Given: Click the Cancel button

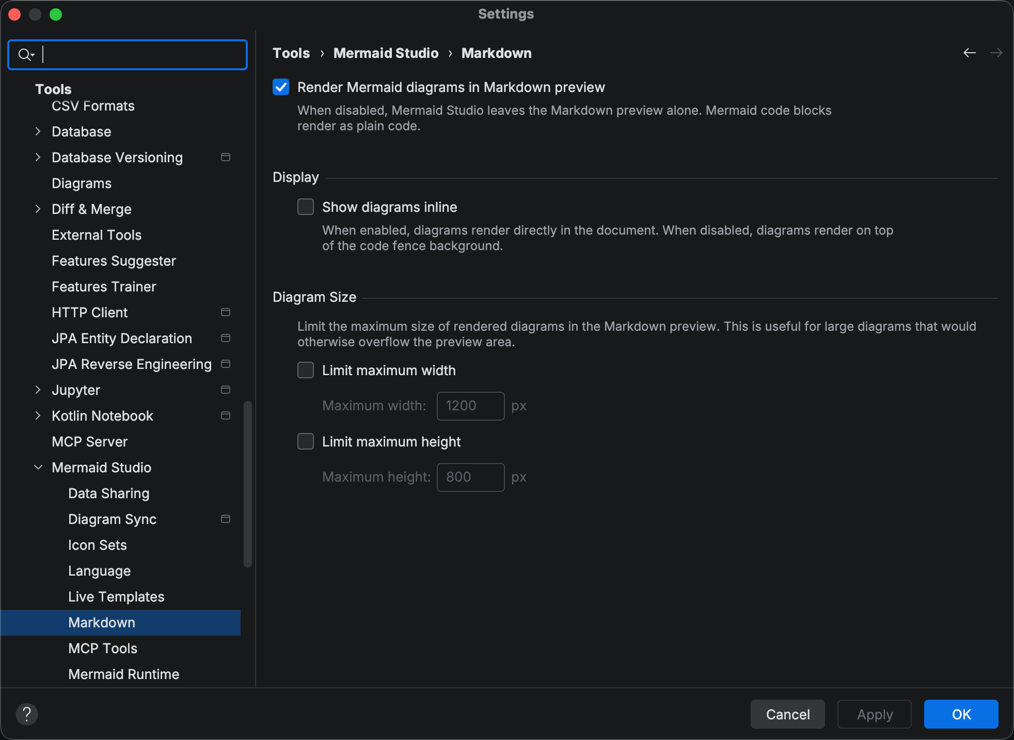Looking at the screenshot, I should point(788,714).
